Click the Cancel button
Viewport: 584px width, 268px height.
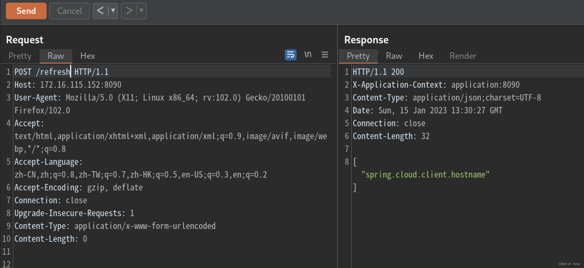pos(70,11)
